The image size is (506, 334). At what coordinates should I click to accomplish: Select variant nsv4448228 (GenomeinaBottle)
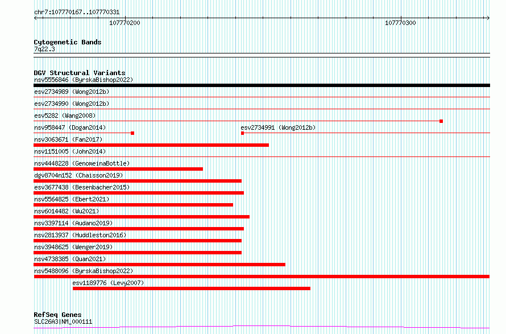point(82,163)
